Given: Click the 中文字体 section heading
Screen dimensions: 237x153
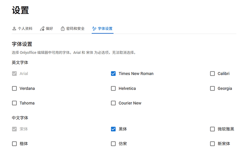Looking at the screenshot, I should pos(20,118).
